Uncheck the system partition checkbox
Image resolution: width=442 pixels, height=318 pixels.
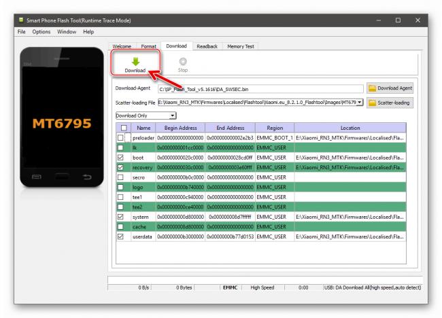click(120, 217)
